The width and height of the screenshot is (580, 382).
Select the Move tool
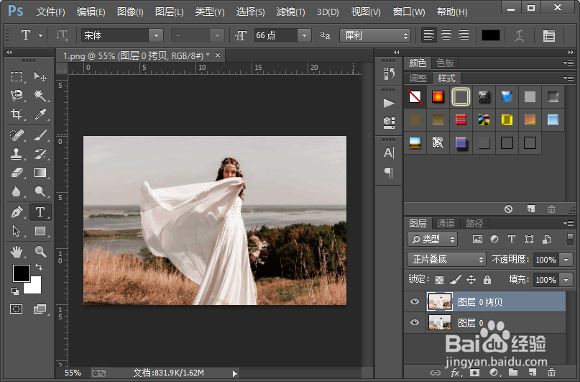[40, 77]
